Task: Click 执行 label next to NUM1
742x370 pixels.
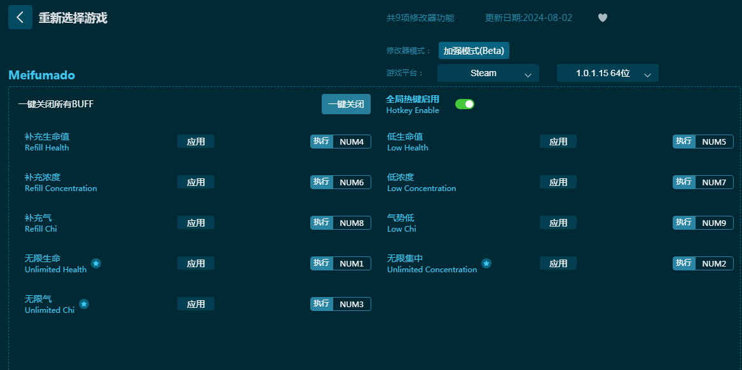Action: (x=322, y=263)
